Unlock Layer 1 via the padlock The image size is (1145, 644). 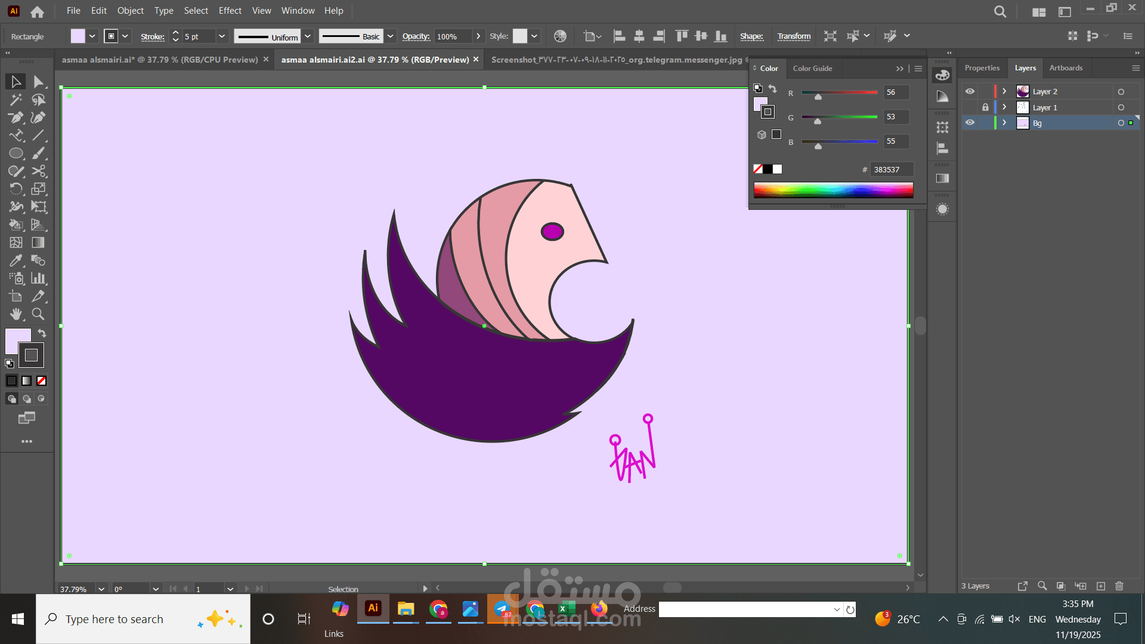(985, 107)
